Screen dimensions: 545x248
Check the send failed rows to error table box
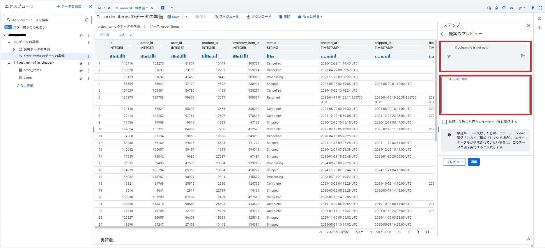coord(445,122)
